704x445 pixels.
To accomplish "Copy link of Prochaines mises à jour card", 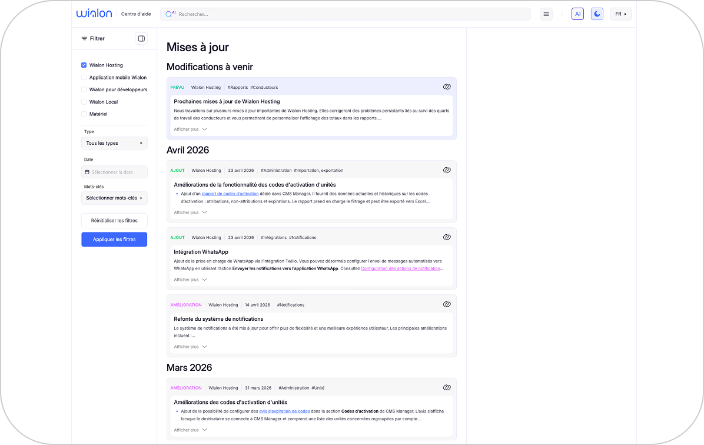I will coord(447,87).
